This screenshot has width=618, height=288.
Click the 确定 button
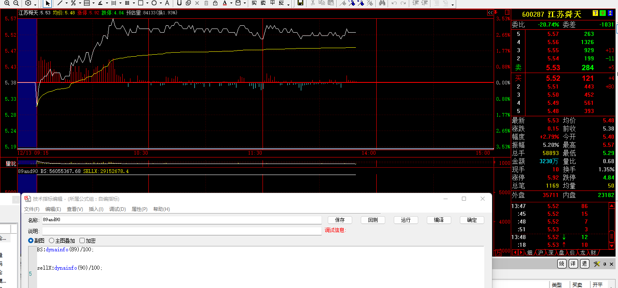coord(472,220)
